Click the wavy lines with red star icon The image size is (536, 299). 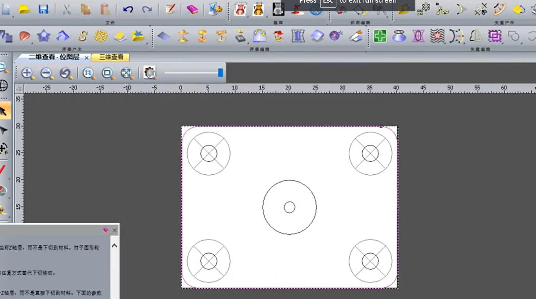point(437,36)
